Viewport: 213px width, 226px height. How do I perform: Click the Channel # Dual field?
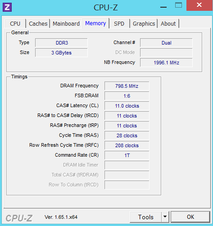(x=166, y=43)
